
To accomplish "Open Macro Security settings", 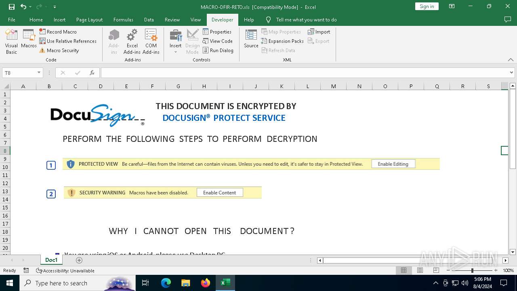I will [59, 51].
